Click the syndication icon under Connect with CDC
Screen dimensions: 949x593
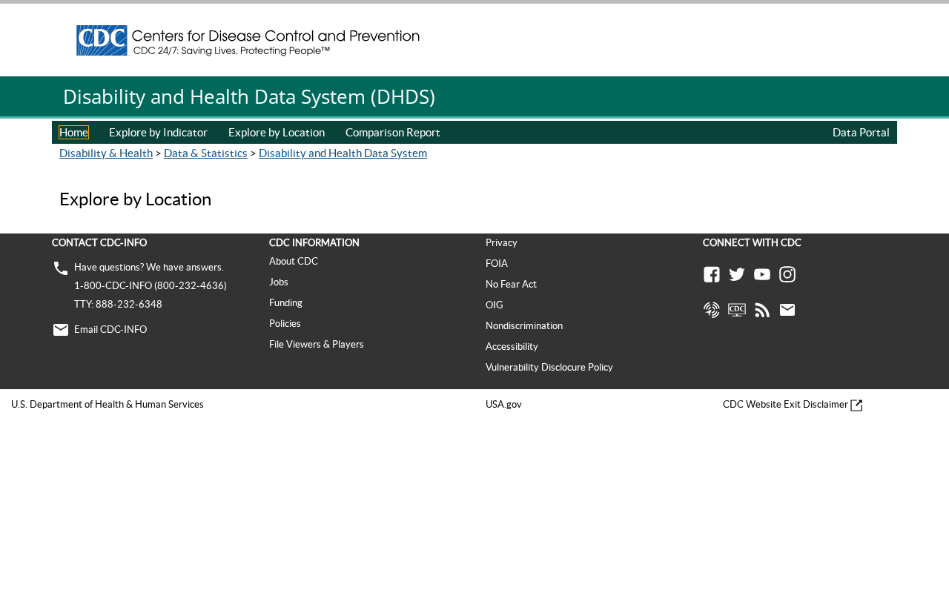(712, 310)
